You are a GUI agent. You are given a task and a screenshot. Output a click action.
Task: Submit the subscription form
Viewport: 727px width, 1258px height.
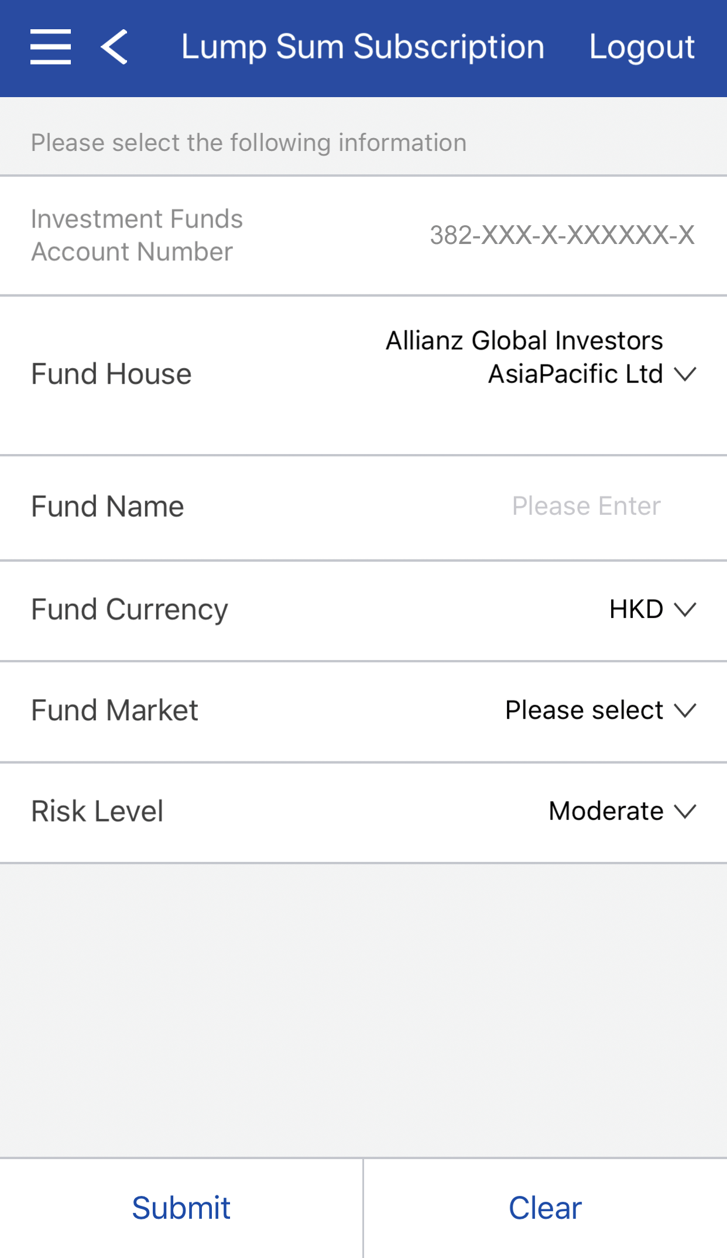point(181,1208)
